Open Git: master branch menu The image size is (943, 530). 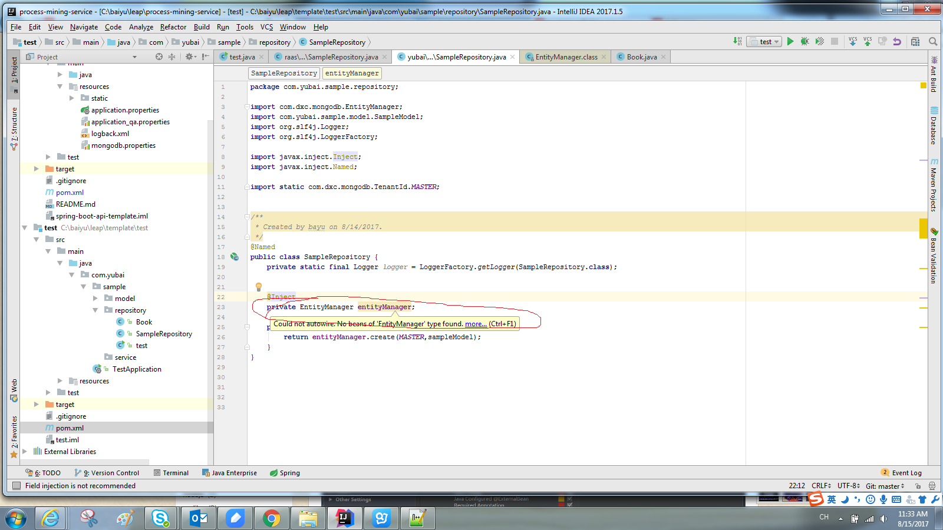[885, 486]
